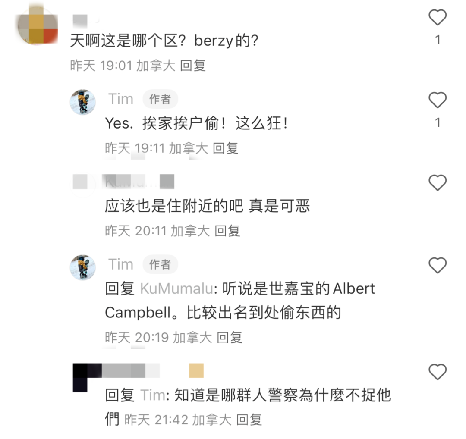
Task: Tap 回复 on the 20:11 comment
Action: (x=227, y=231)
